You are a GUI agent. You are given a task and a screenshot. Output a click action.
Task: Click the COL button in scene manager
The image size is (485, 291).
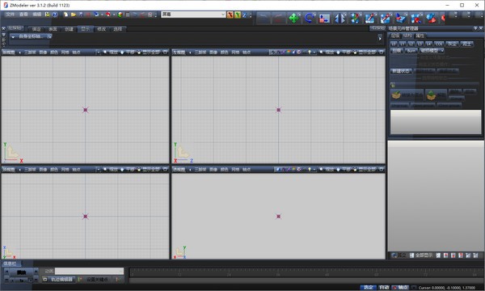click(439, 44)
